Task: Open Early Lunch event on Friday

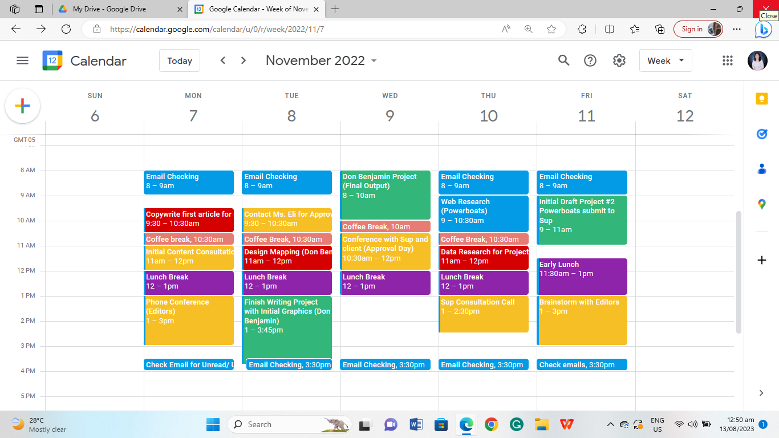Action: (x=582, y=277)
